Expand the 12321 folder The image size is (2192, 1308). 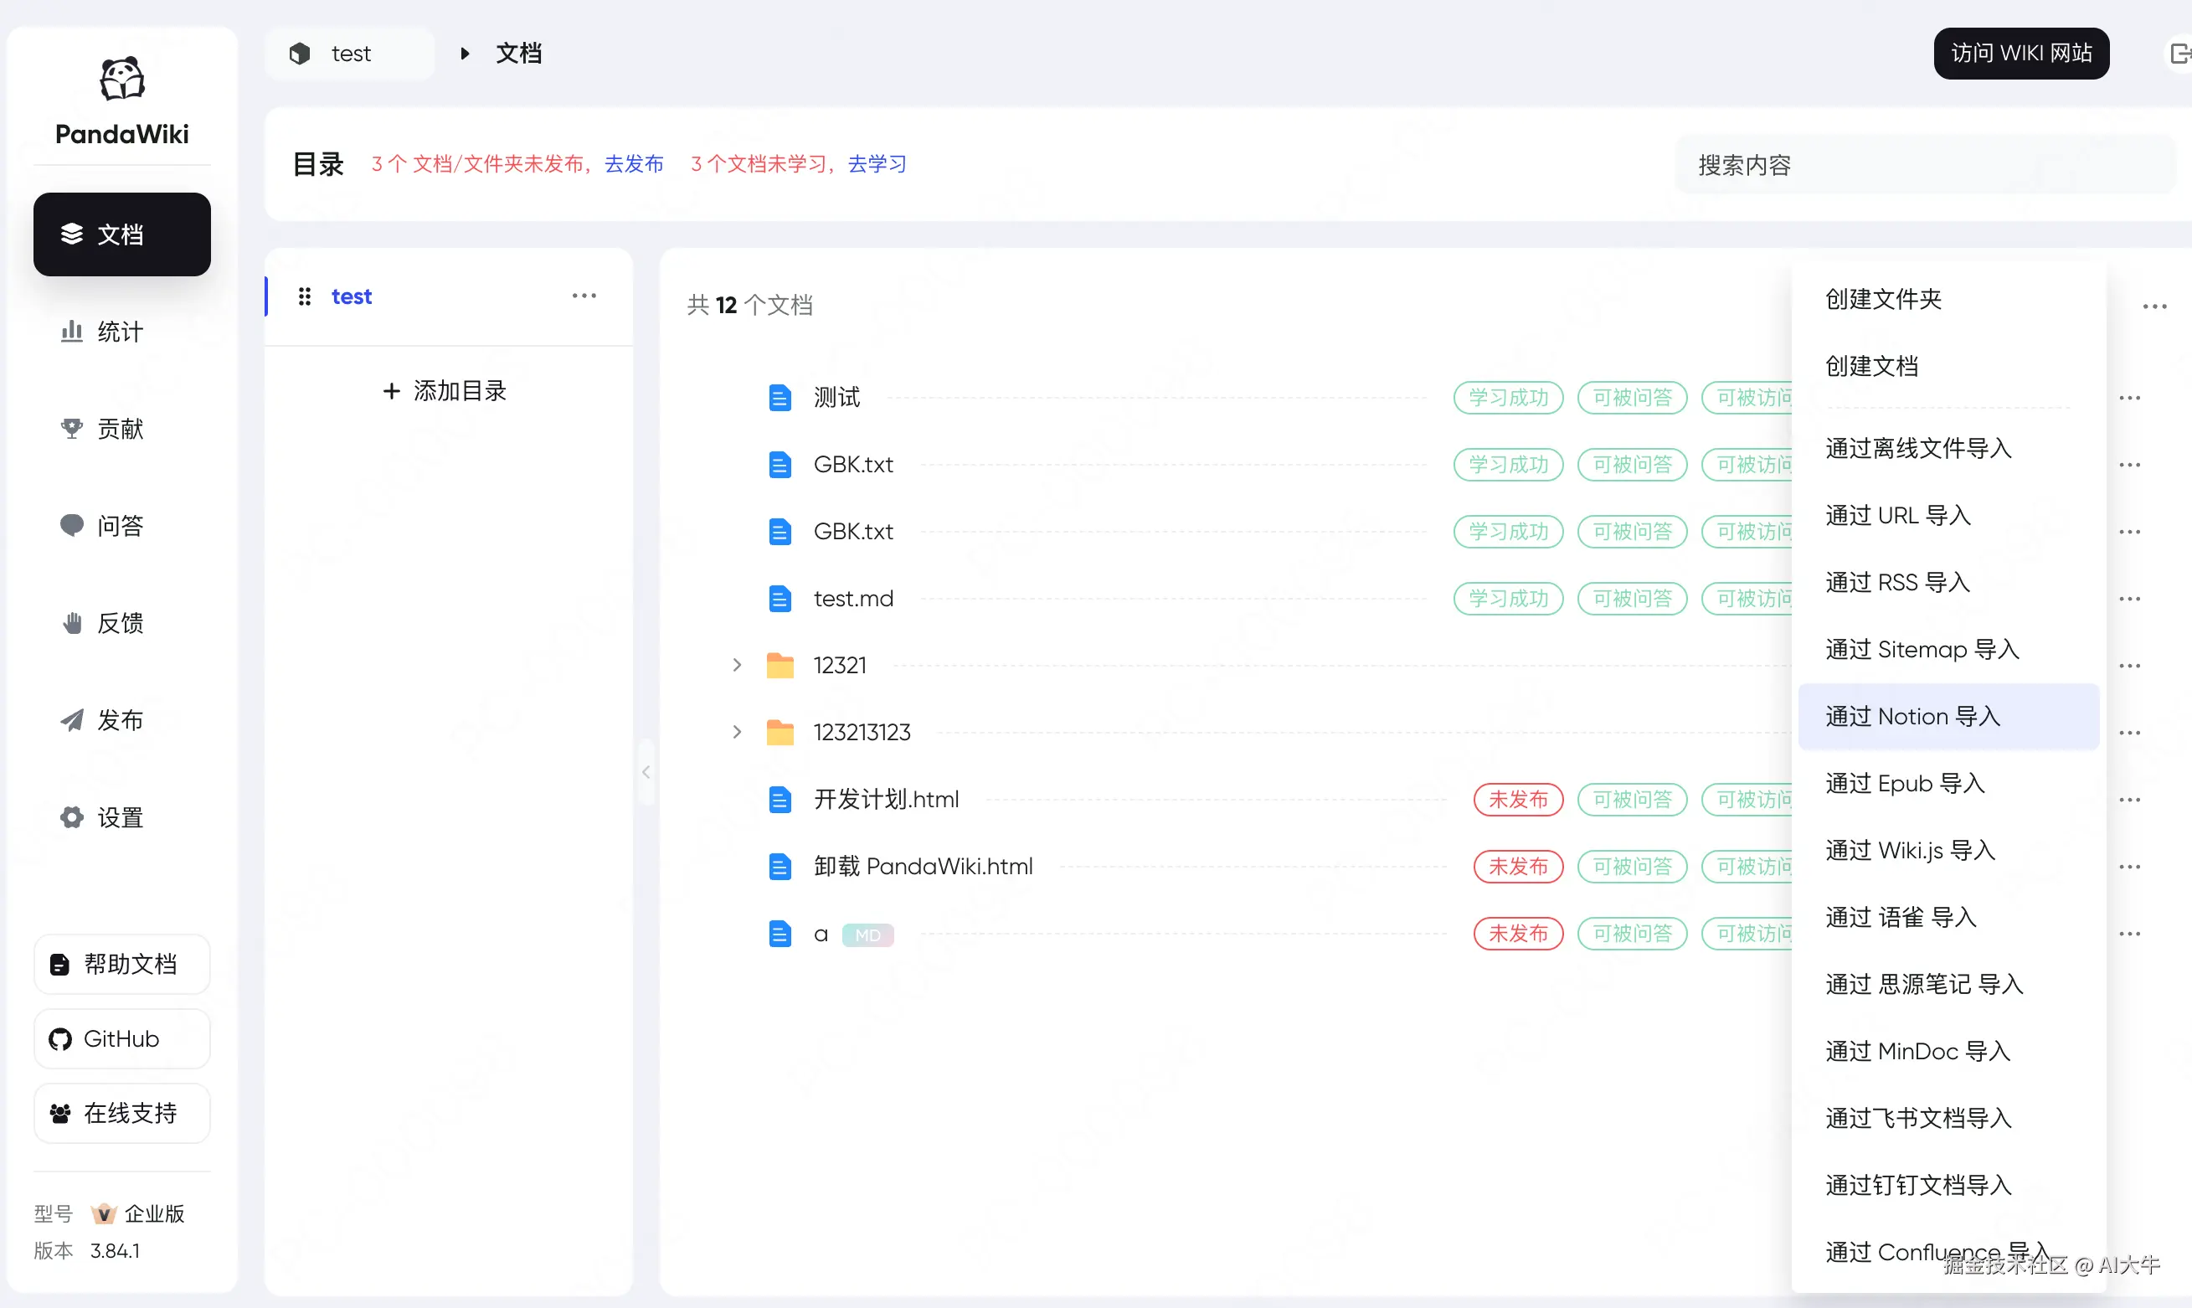point(737,665)
